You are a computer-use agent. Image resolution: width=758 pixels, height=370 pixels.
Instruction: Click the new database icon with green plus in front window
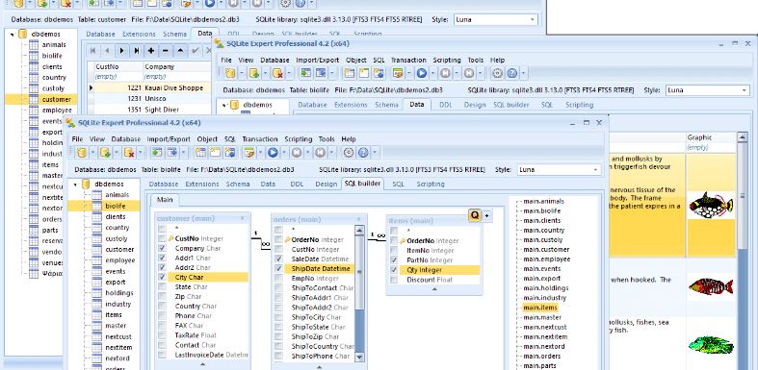pyautogui.click(x=105, y=153)
